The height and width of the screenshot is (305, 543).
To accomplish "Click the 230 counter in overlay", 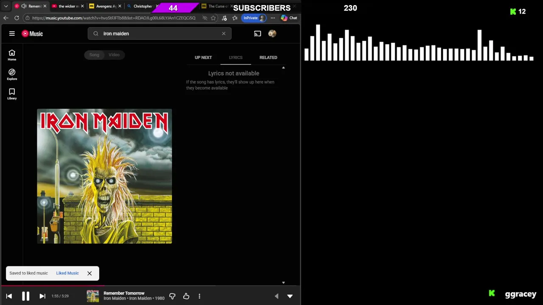I will (350, 8).
